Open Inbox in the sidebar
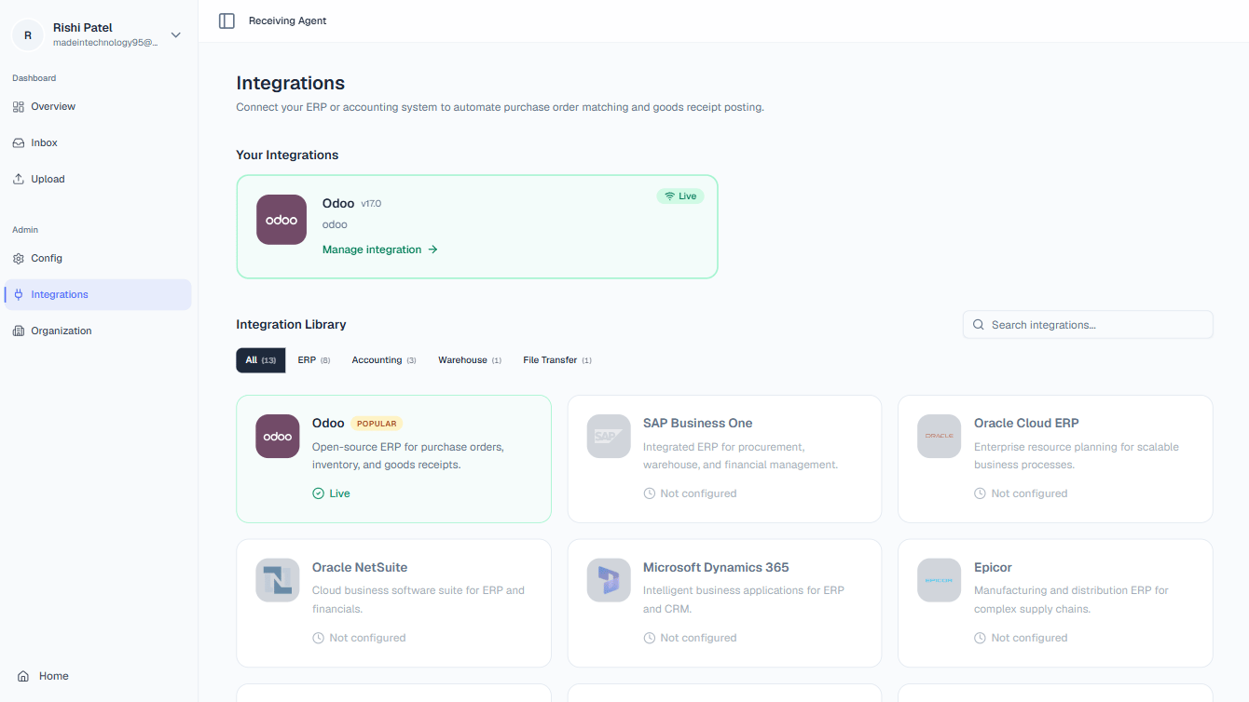This screenshot has height=702, width=1249. 98,143
